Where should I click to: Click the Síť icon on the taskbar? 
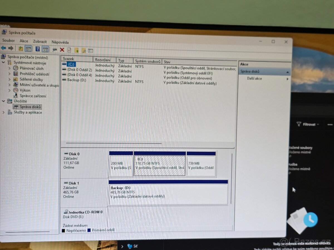(130, 246)
